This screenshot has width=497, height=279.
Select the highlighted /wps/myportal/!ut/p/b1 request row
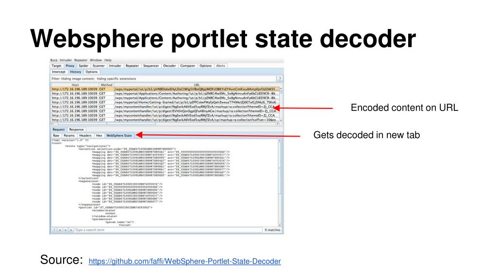[165, 89]
